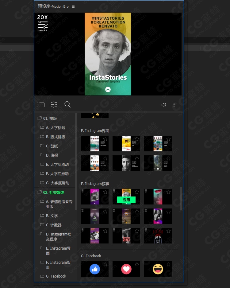Screen dimensions: 230x288
Task: Open the slider settings filter icon
Action: (54, 104)
